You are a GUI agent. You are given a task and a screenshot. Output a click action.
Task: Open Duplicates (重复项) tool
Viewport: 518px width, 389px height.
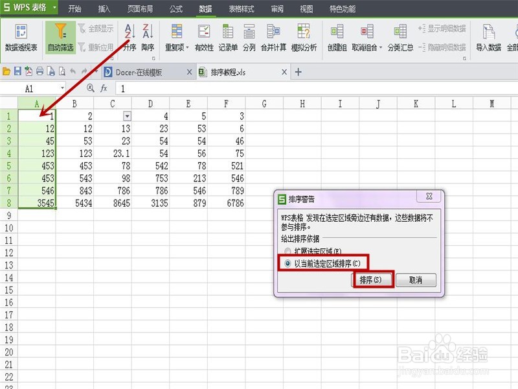click(x=177, y=38)
